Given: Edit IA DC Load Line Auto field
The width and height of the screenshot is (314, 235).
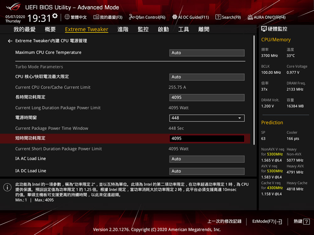Looking at the screenshot, I should tap(207, 171).
